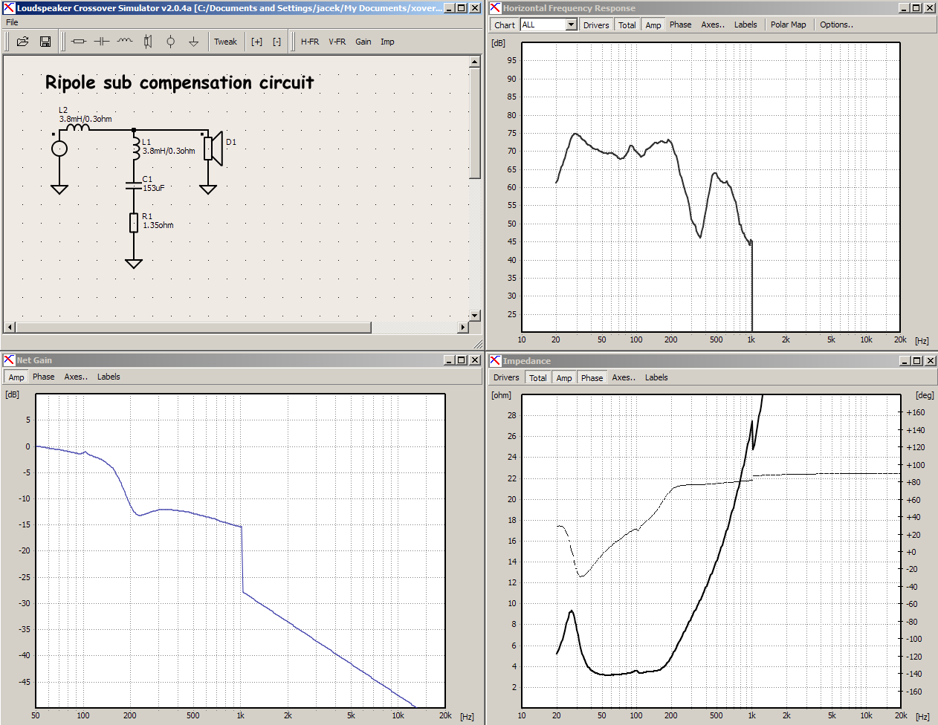938x725 pixels.
Task: Close the Horizontal Frequency Response window
Action: (930, 8)
